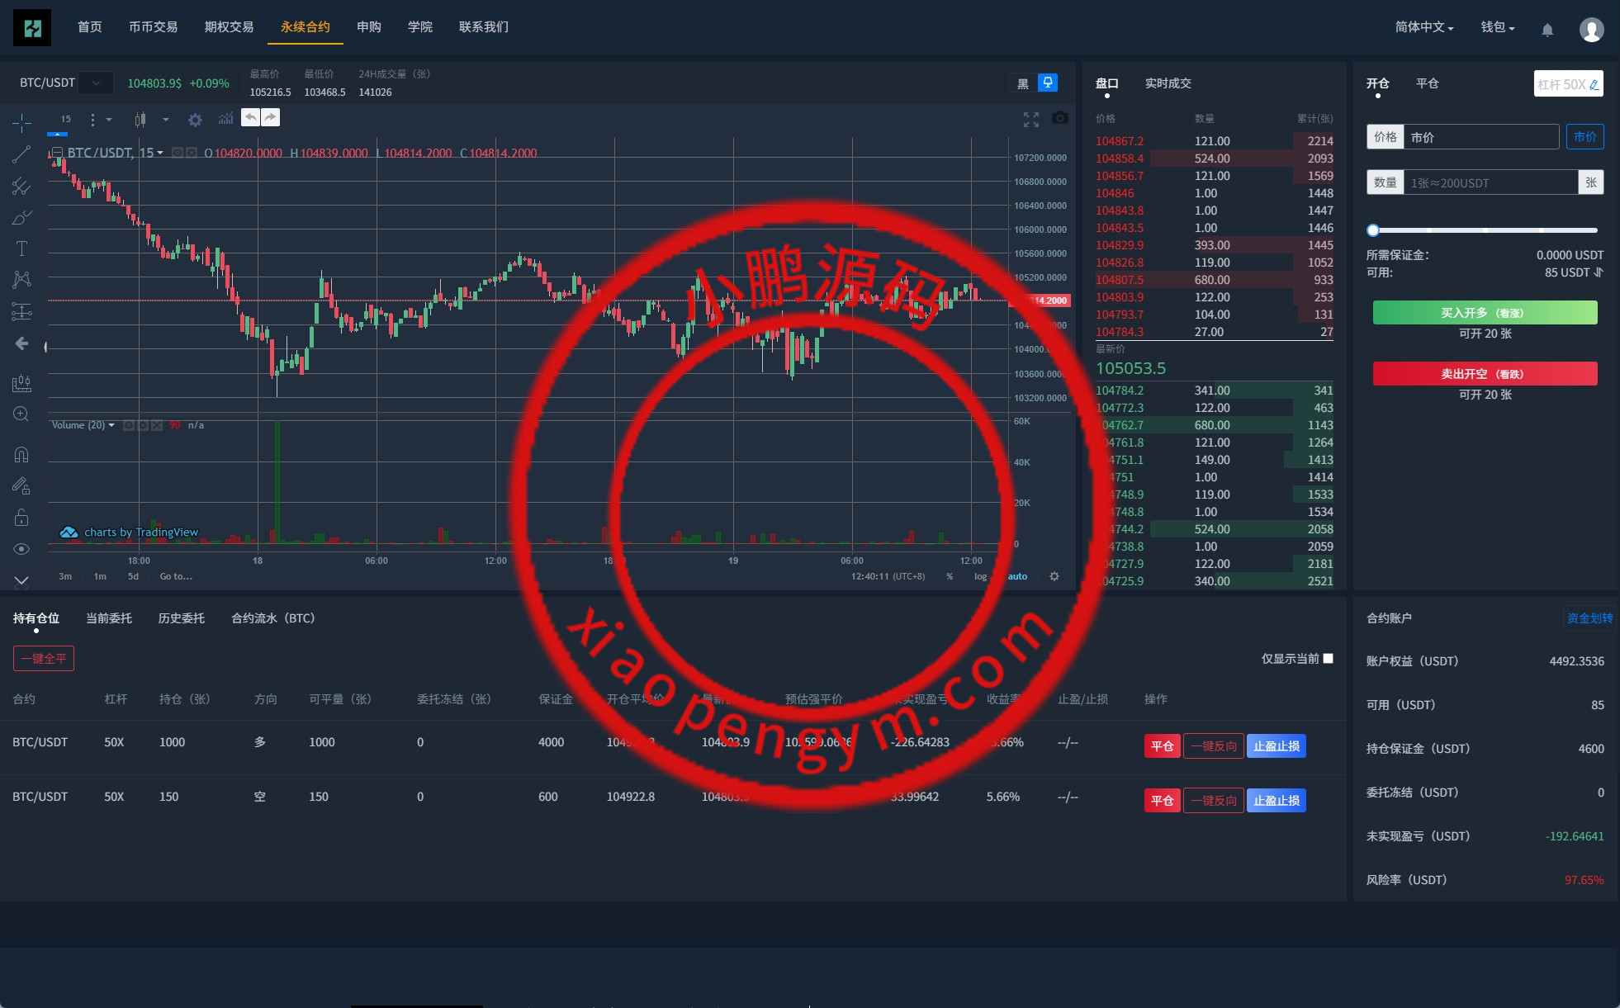This screenshot has width=1620, height=1008.
Task: Select the 市价 market price button
Action: (1584, 137)
